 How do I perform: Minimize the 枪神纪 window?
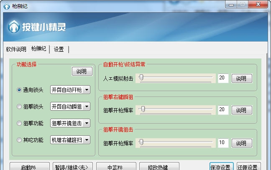[231, 5]
